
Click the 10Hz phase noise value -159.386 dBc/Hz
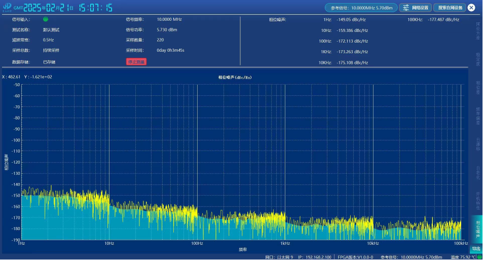click(x=352, y=30)
